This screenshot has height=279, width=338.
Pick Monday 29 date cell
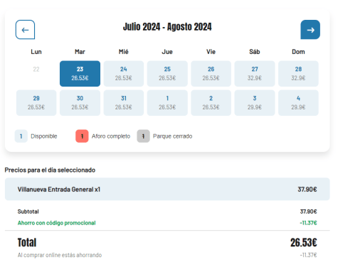click(x=36, y=103)
